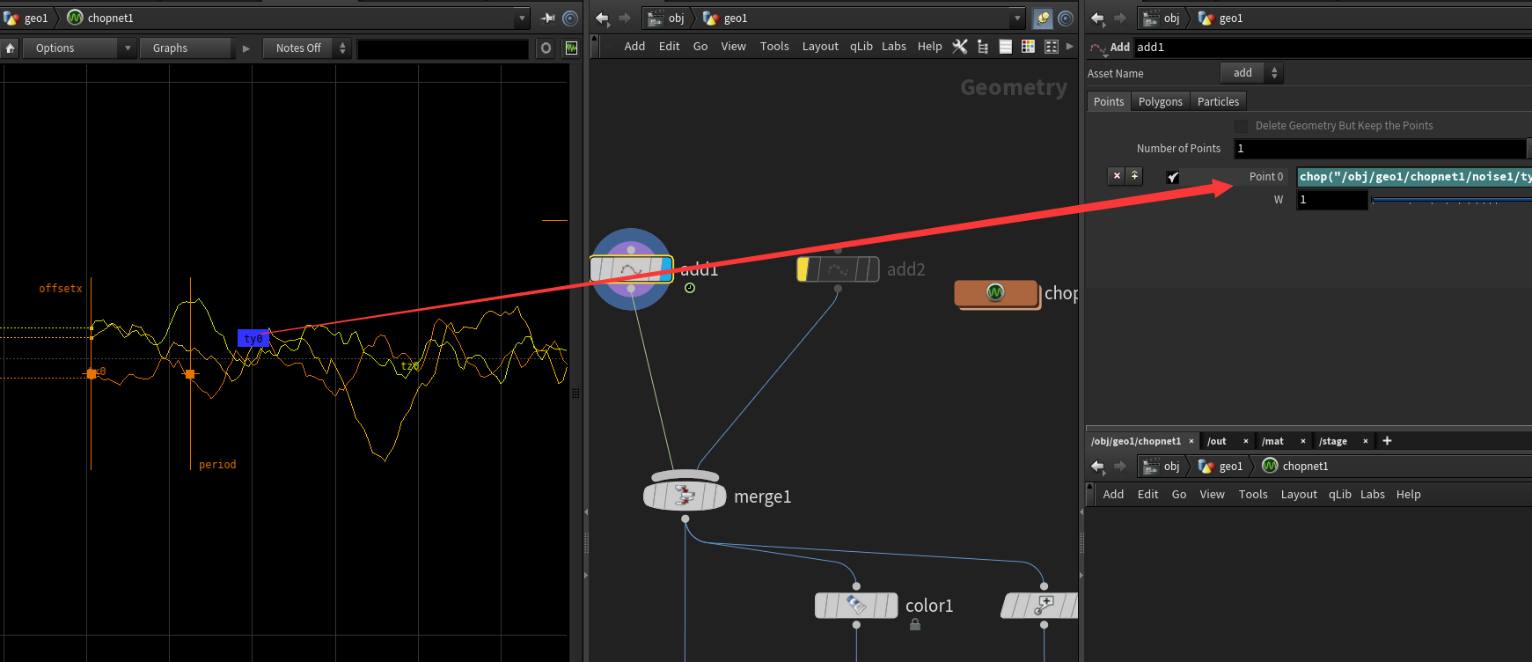Insert a point with the plus button
Image resolution: width=1532 pixels, height=662 pixels.
point(1134,176)
